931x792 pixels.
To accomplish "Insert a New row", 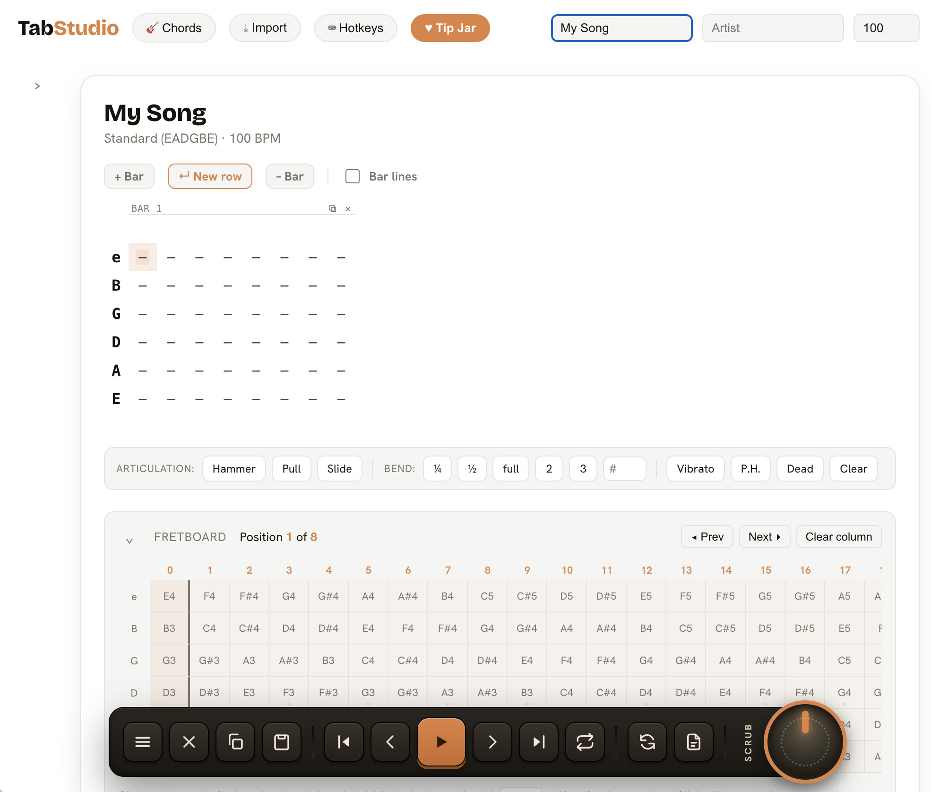I will click(x=210, y=176).
